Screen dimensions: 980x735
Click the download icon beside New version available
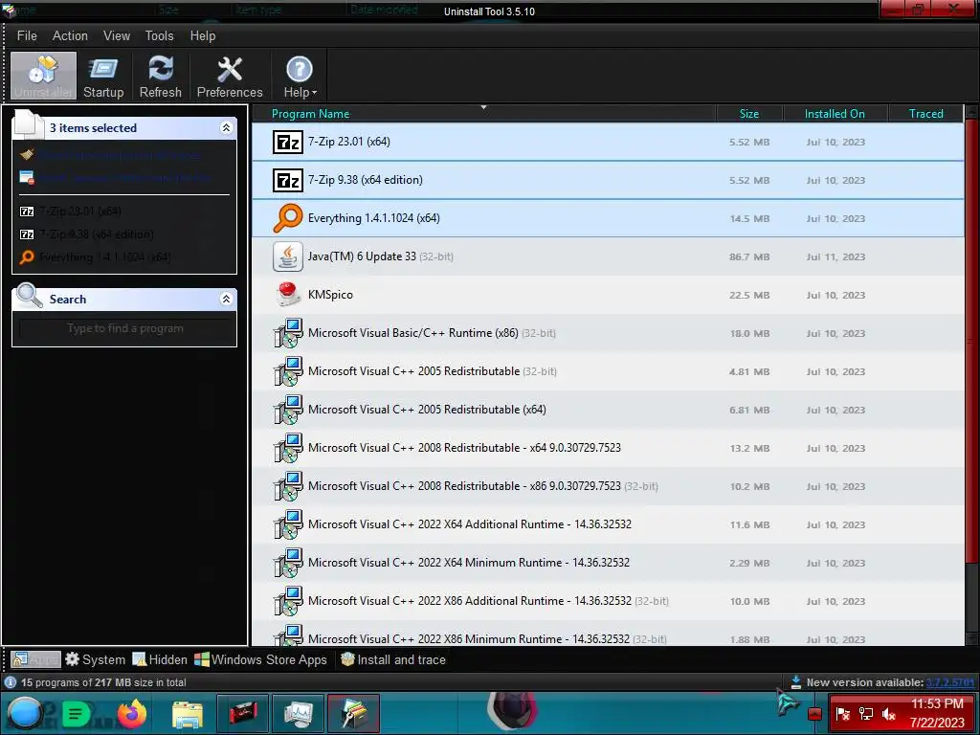795,681
